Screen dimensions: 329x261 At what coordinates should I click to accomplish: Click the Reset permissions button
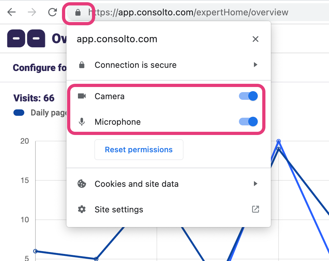tap(139, 149)
